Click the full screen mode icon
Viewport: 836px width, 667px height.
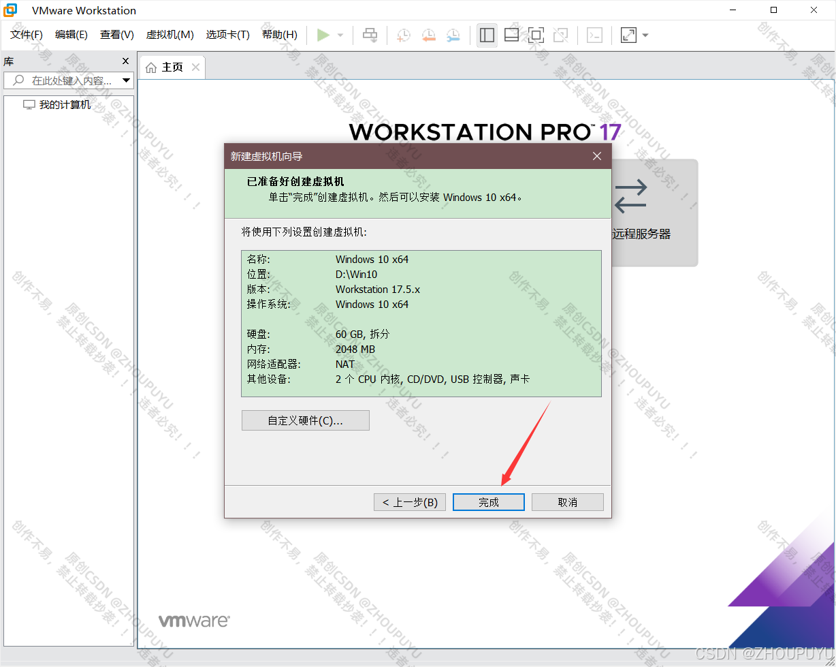tap(536, 35)
